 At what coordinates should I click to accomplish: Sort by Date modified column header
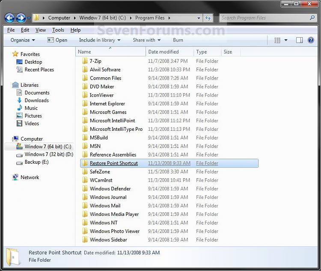[169, 52]
